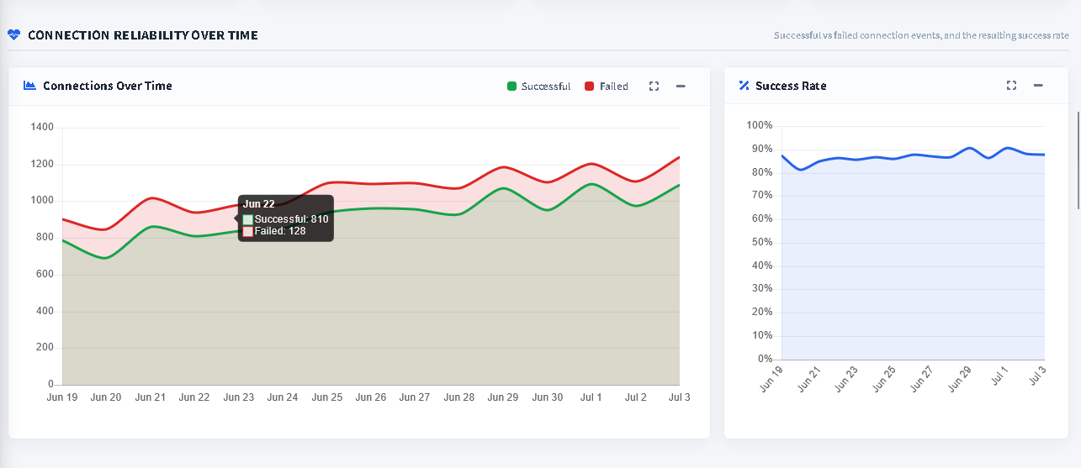Click the 60% label on Success Rate axis
Image resolution: width=1081 pixels, height=468 pixels.
point(762,219)
